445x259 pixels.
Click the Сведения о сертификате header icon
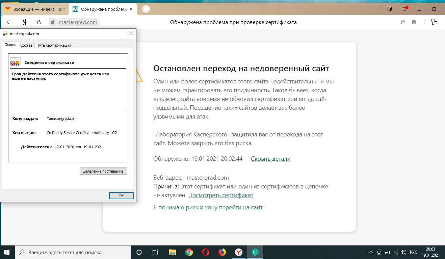click(16, 62)
